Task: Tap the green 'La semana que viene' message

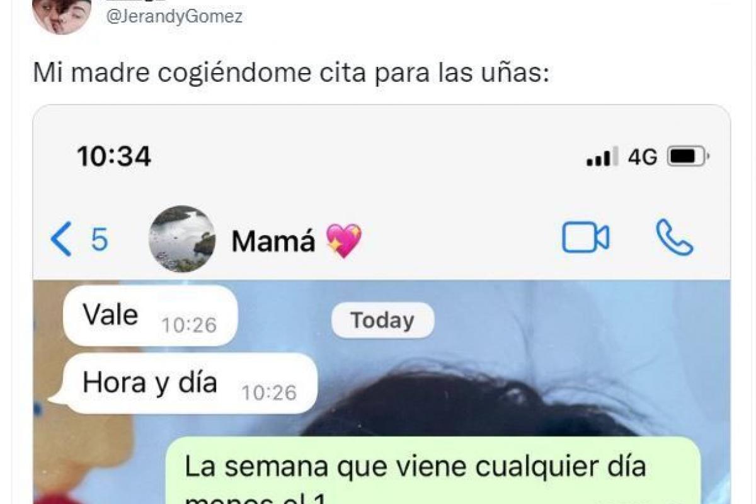Action: (x=433, y=470)
